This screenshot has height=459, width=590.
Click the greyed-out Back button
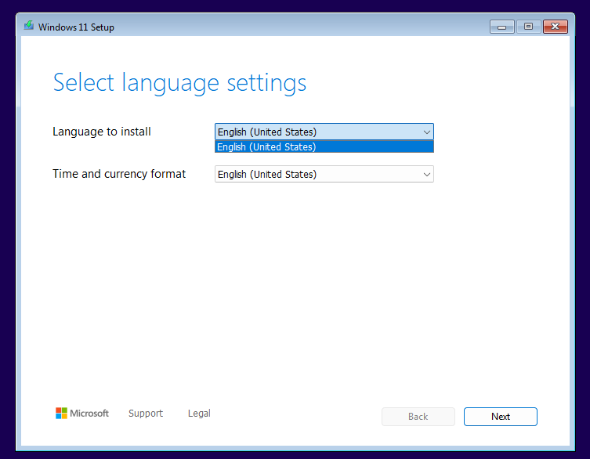click(418, 417)
